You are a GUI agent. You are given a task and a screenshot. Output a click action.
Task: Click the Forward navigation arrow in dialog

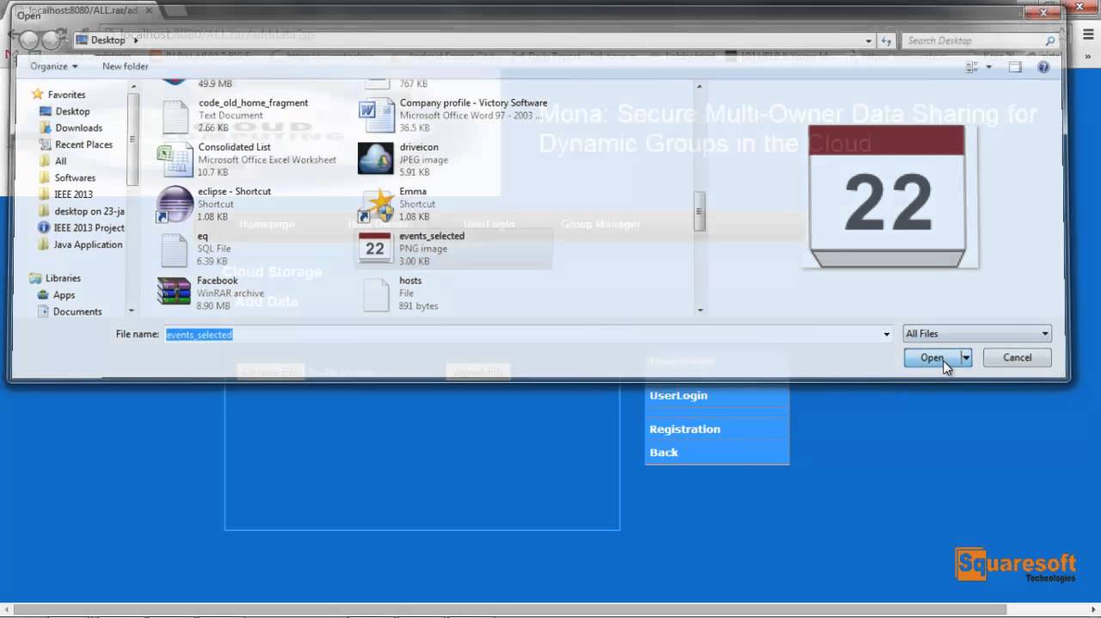click(52, 40)
